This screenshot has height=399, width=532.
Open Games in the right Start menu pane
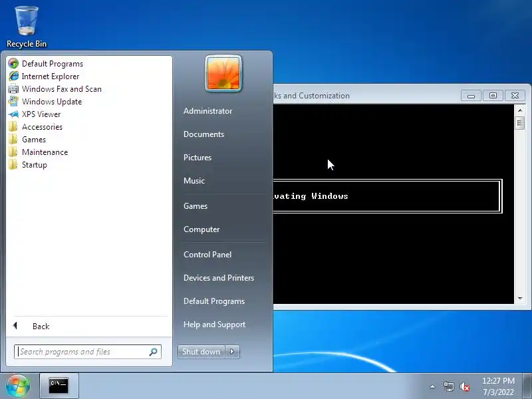[x=196, y=206]
